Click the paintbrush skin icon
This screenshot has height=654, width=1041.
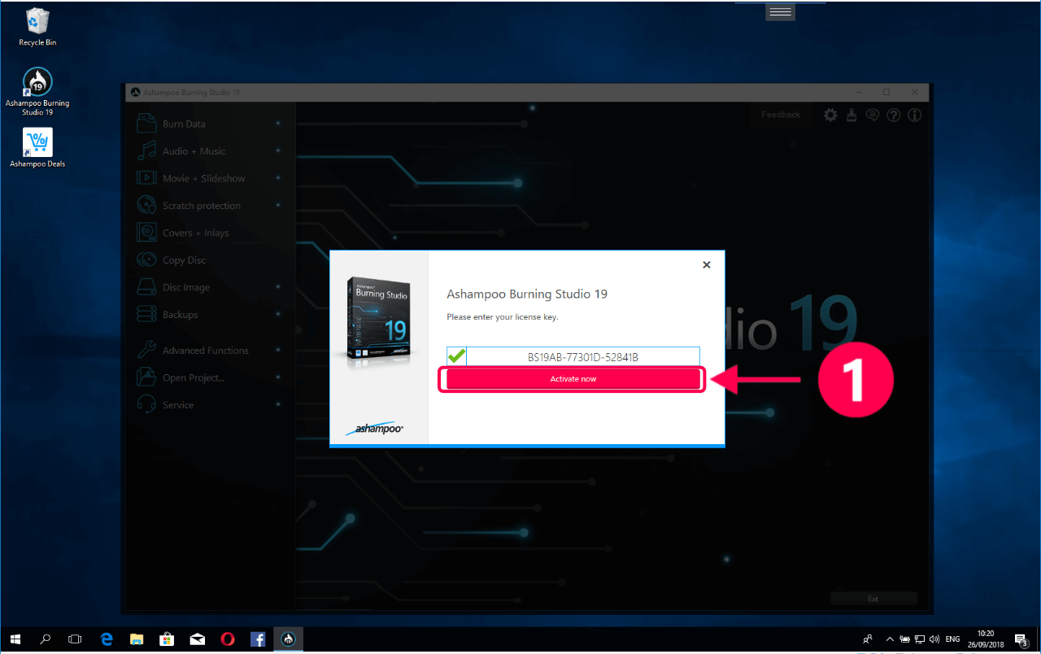pyautogui.click(x=852, y=115)
